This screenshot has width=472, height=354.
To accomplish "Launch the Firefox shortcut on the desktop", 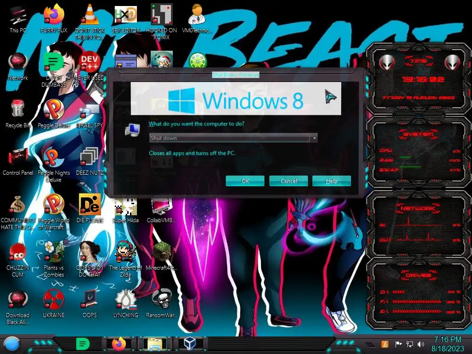I will point(53,18).
